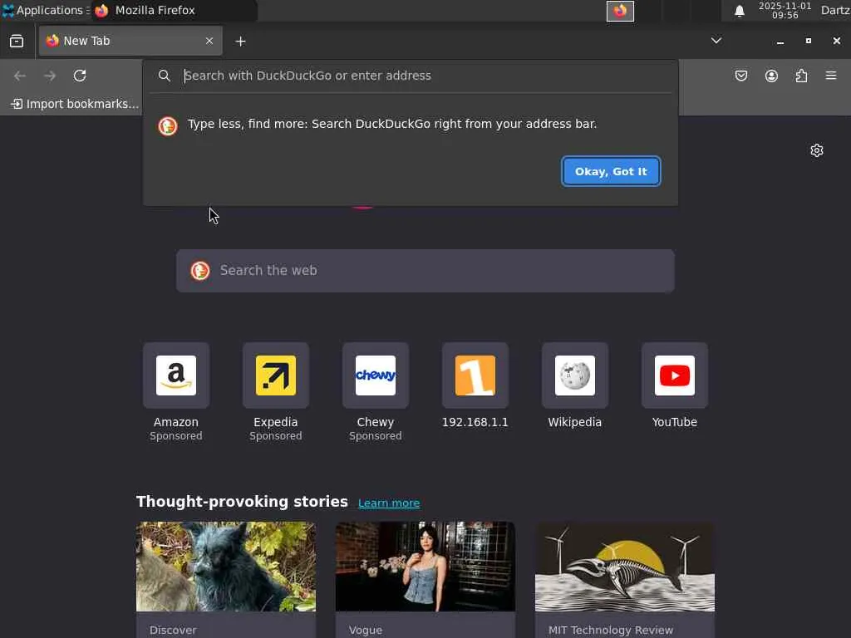Image resolution: width=851 pixels, height=638 pixels.
Task: Open the Vogue story thumbnail
Action: 425,567
